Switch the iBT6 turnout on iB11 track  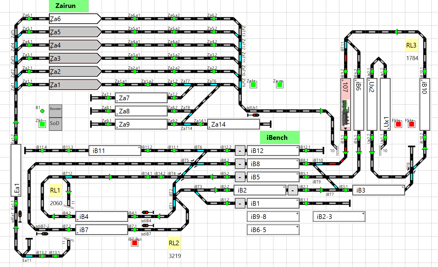pyautogui.click(x=200, y=151)
